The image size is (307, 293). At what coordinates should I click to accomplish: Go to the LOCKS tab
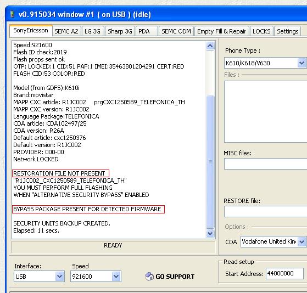[261, 31]
